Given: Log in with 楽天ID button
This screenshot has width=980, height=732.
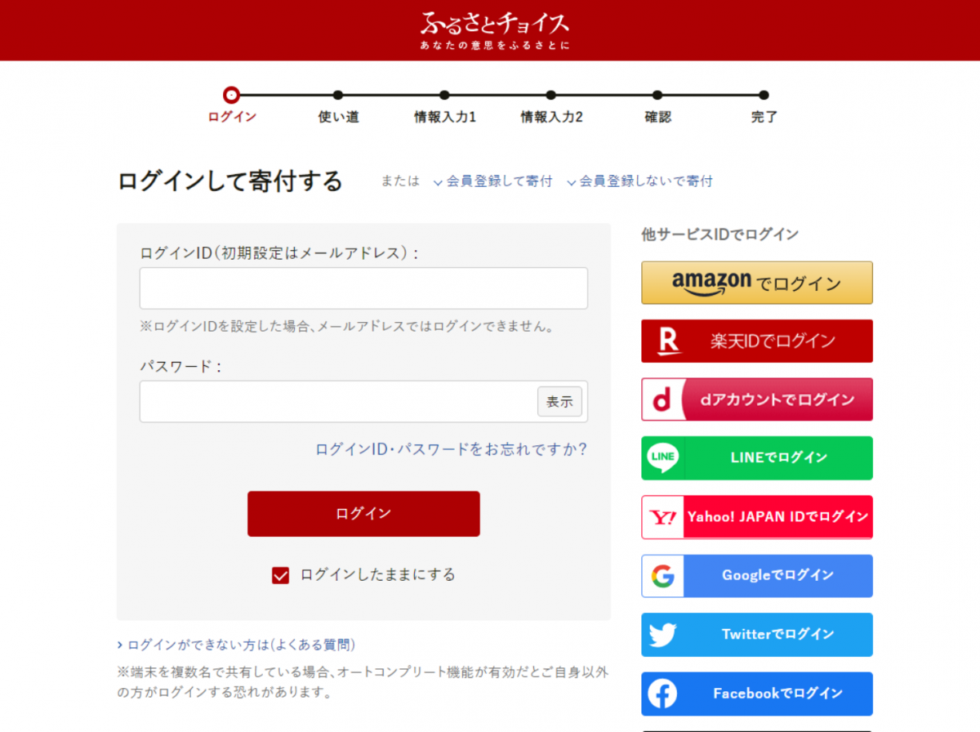Looking at the screenshot, I should coord(757,341).
